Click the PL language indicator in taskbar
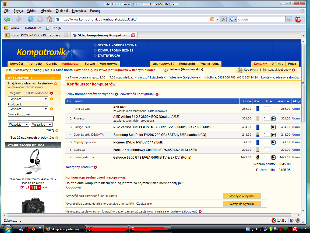 [x=248, y=229]
